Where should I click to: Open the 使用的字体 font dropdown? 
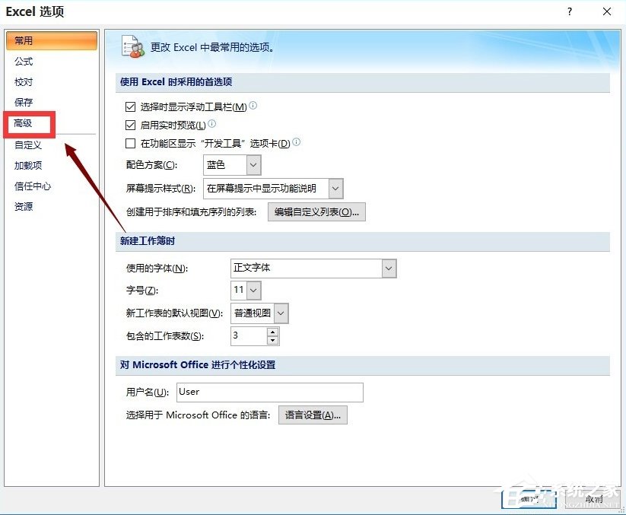387,268
